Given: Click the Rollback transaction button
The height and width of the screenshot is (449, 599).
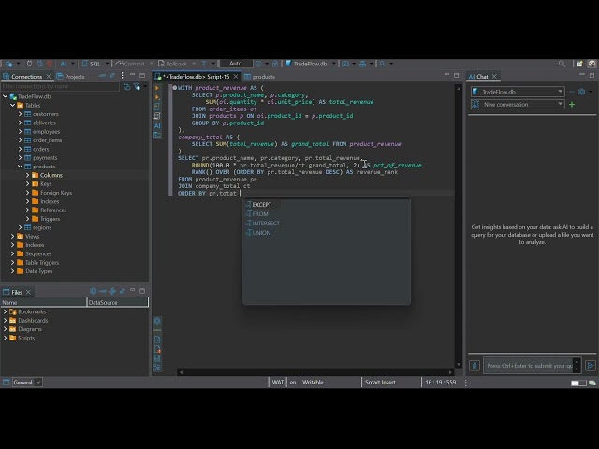Looking at the screenshot, I should click(x=172, y=64).
